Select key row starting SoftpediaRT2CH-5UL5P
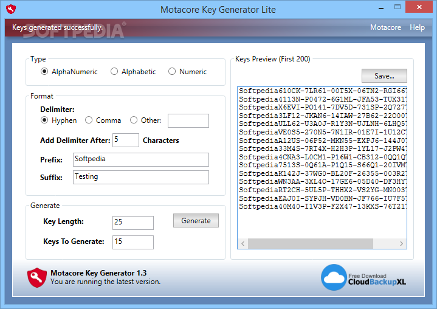This screenshot has height=309, width=437. 323,190
